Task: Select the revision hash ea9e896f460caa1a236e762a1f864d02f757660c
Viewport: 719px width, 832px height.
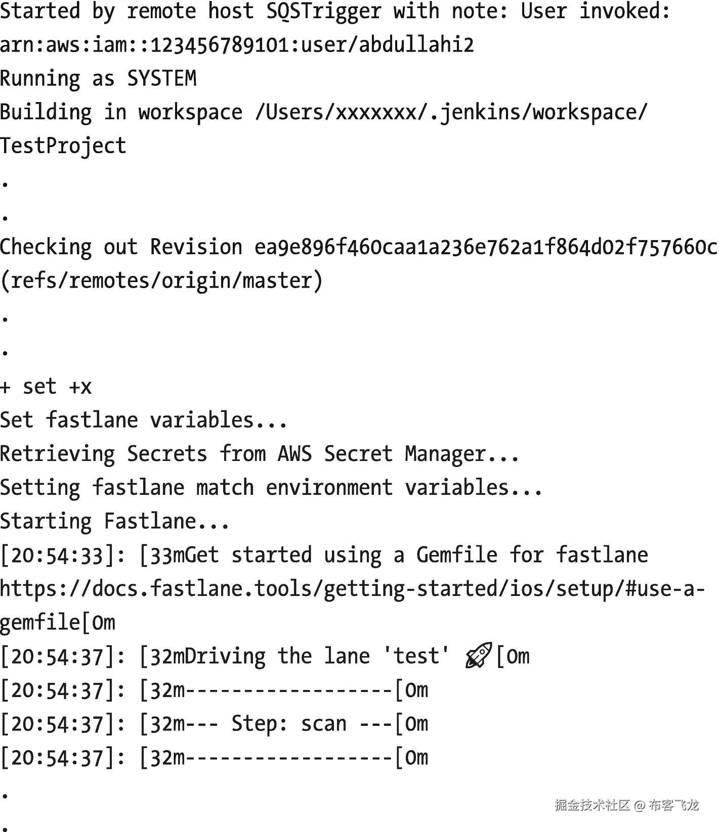Action: pyautogui.click(x=486, y=247)
